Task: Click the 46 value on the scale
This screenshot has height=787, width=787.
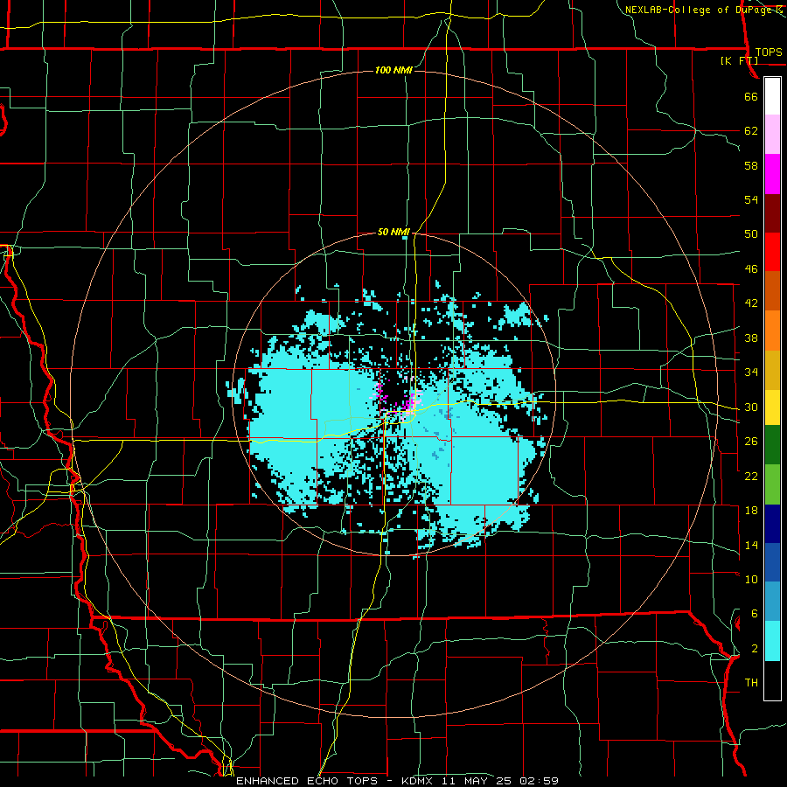Action: click(x=751, y=268)
